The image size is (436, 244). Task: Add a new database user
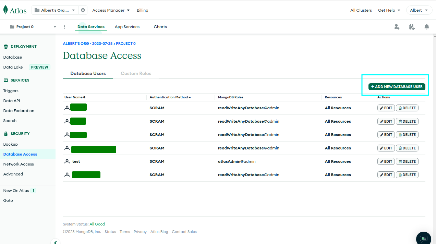397,87
